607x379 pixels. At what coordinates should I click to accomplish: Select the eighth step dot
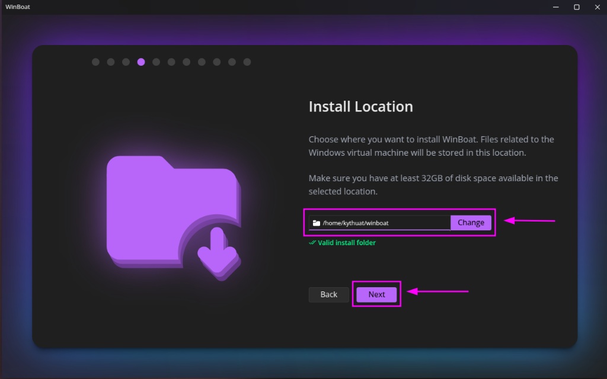[x=202, y=62]
